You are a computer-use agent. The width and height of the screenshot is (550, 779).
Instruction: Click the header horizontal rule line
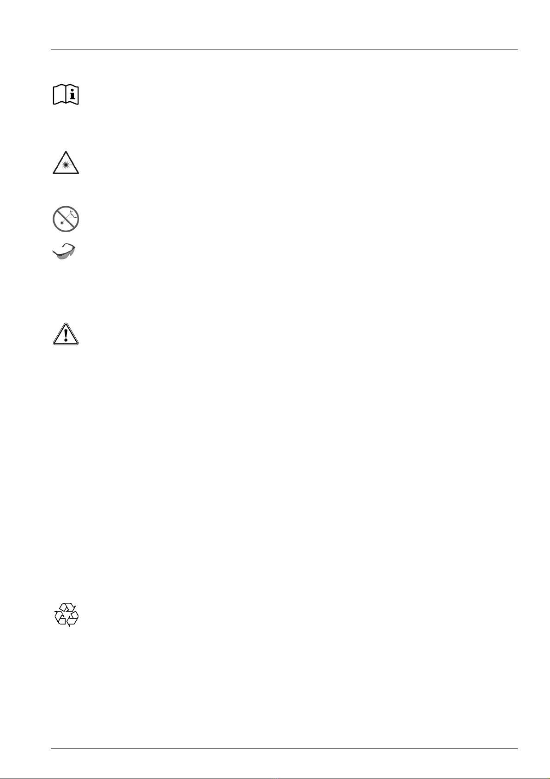coord(284,49)
